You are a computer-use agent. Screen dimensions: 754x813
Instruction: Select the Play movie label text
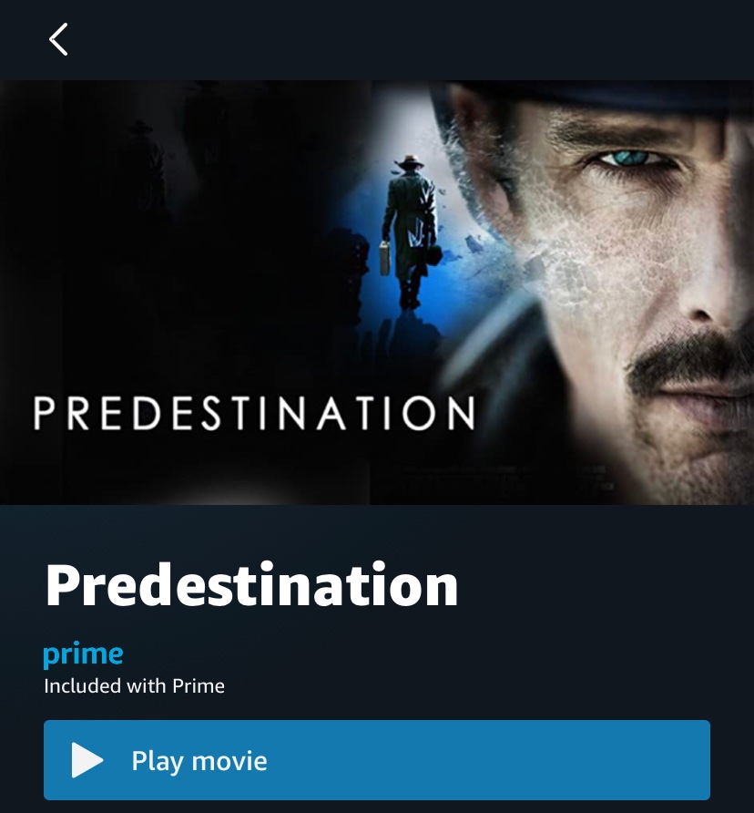click(199, 761)
